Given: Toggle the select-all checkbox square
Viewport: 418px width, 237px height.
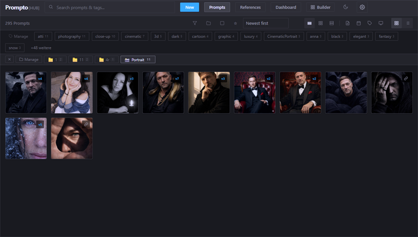Looking at the screenshot, I should pyautogui.click(x=222, y=23).
